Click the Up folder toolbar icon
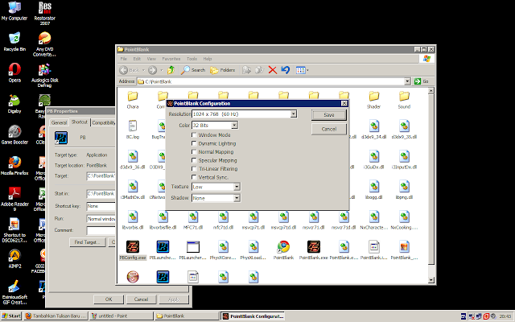Viewport: 515px width, 322px height. [171, 70]
